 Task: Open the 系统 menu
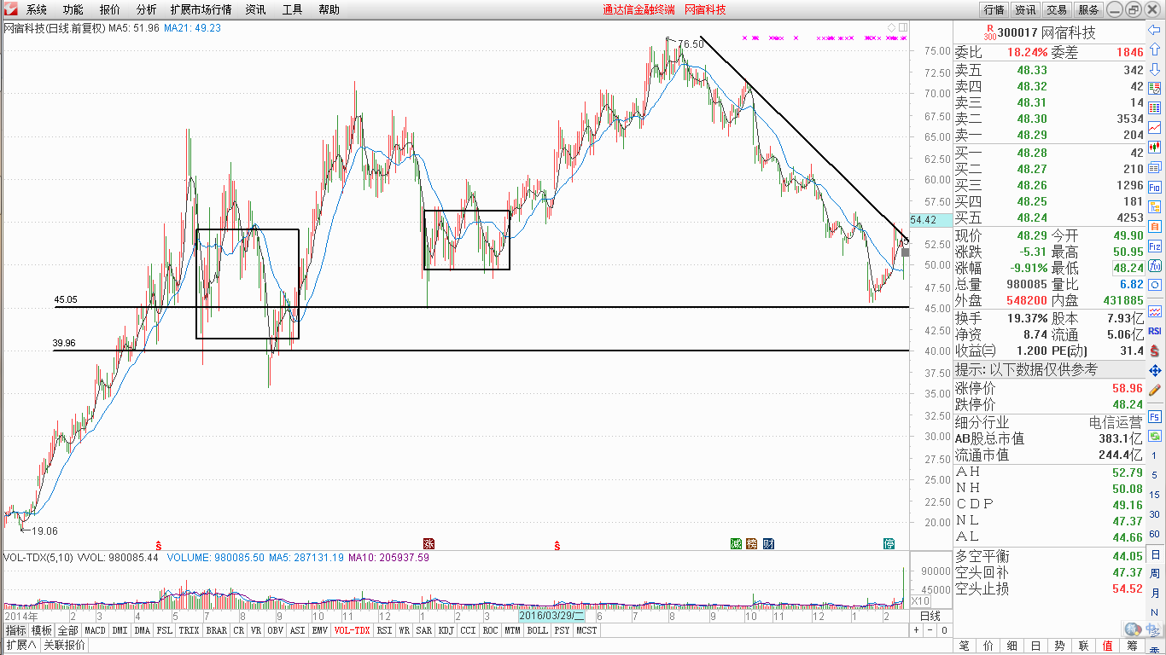point(36,9)
